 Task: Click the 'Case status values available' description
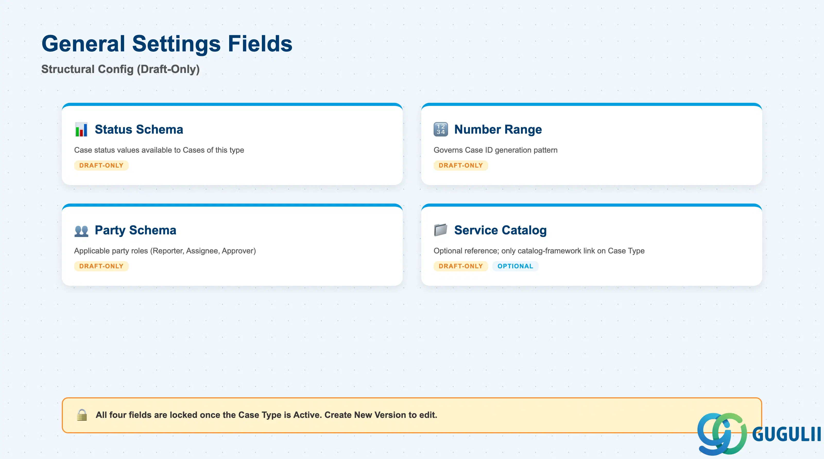click(x=159, y=150)
